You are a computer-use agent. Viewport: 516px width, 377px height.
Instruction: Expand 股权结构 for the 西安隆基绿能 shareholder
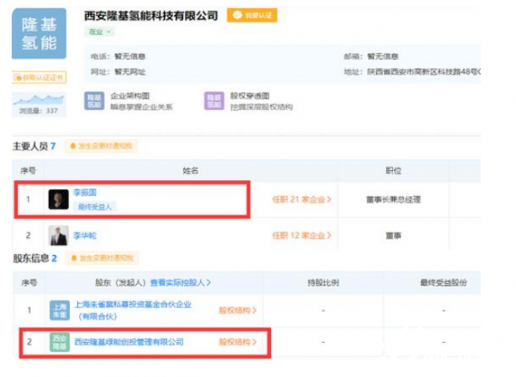pos(237,342)
